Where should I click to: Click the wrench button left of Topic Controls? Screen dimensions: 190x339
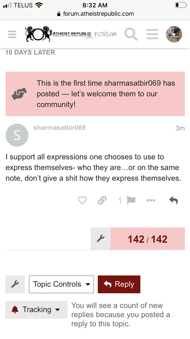15,284
